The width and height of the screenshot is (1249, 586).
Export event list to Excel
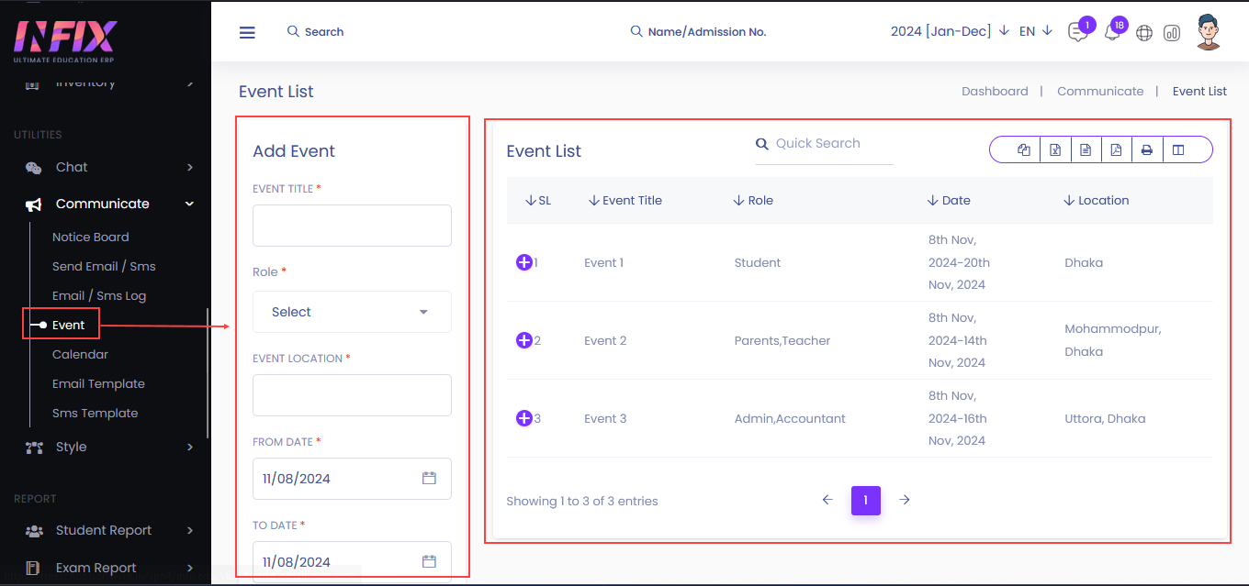click(1055, 150)
